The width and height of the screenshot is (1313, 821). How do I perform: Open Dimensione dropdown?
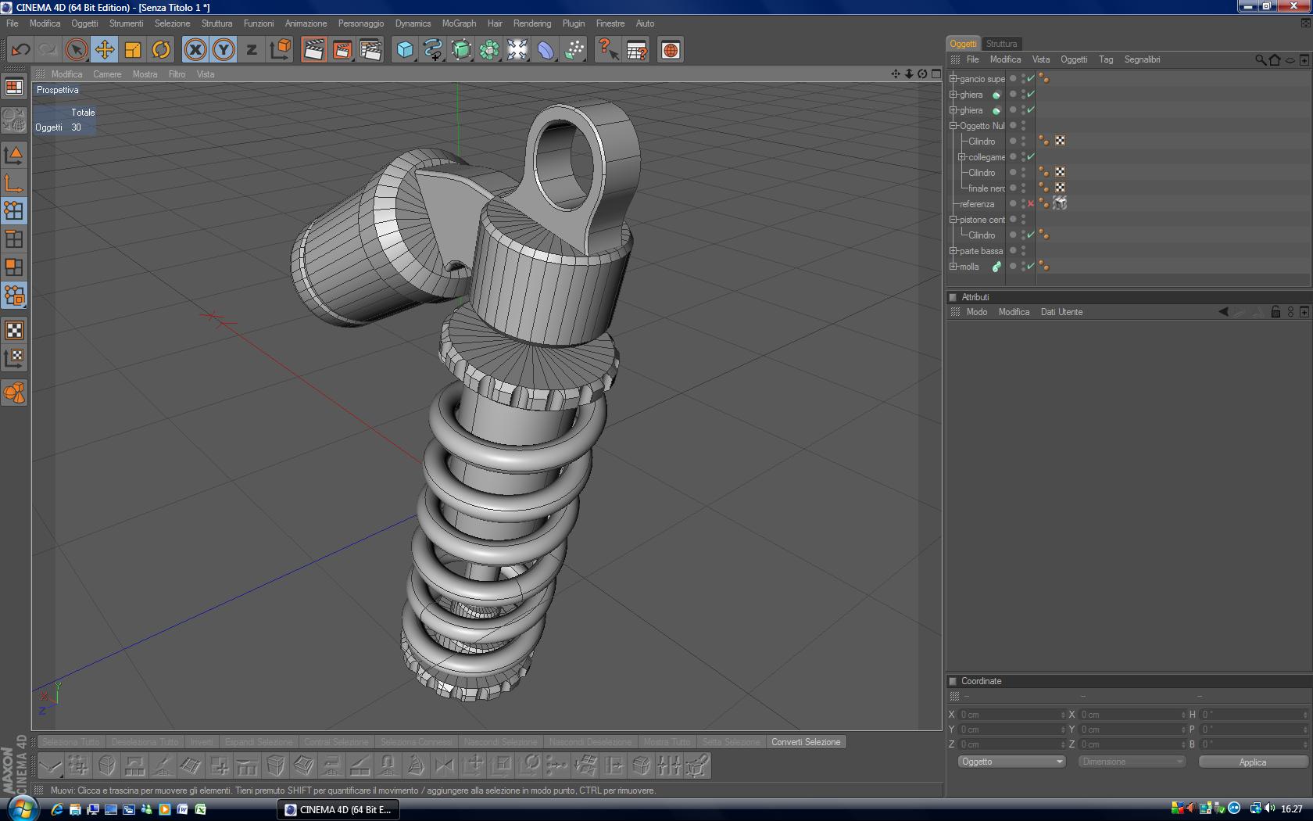[x=1131, y=762]
